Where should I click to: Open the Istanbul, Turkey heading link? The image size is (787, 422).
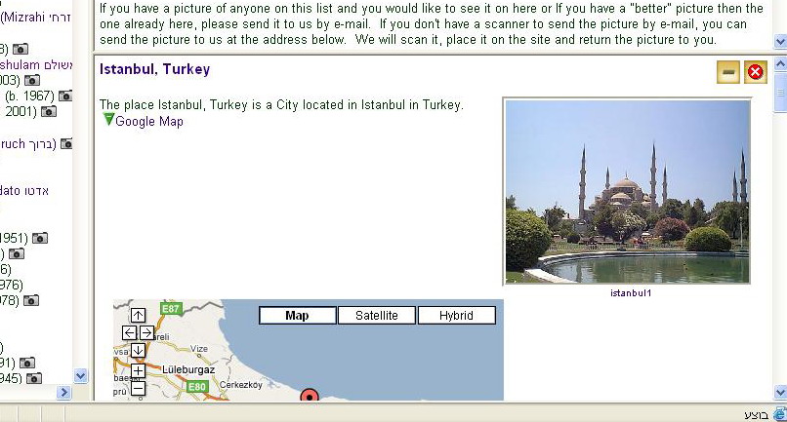pyautogui.click(x=154, y=69)
